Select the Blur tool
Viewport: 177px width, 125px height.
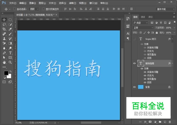(x=4, y=48)
